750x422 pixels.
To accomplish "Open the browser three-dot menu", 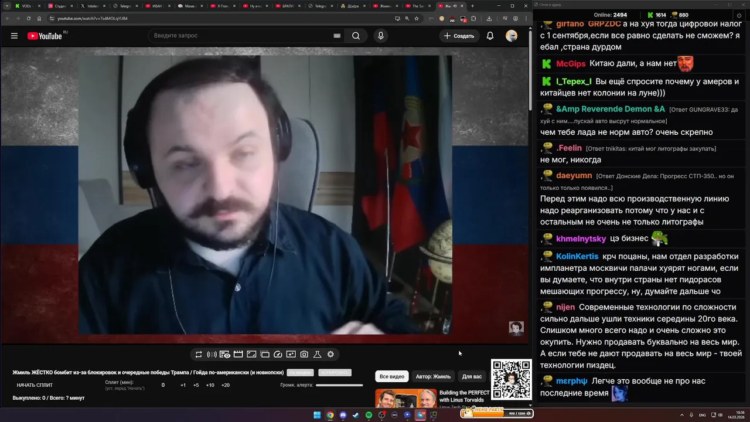I will (x=525, y=18).
